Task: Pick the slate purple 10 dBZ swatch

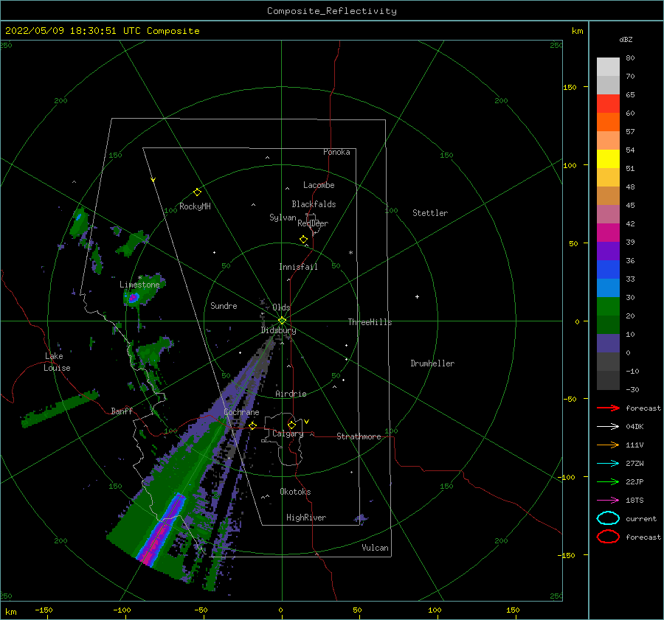Action: coord(608,344)
